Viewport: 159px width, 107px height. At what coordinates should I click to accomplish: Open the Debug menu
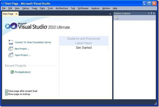(x=26, y=8)
